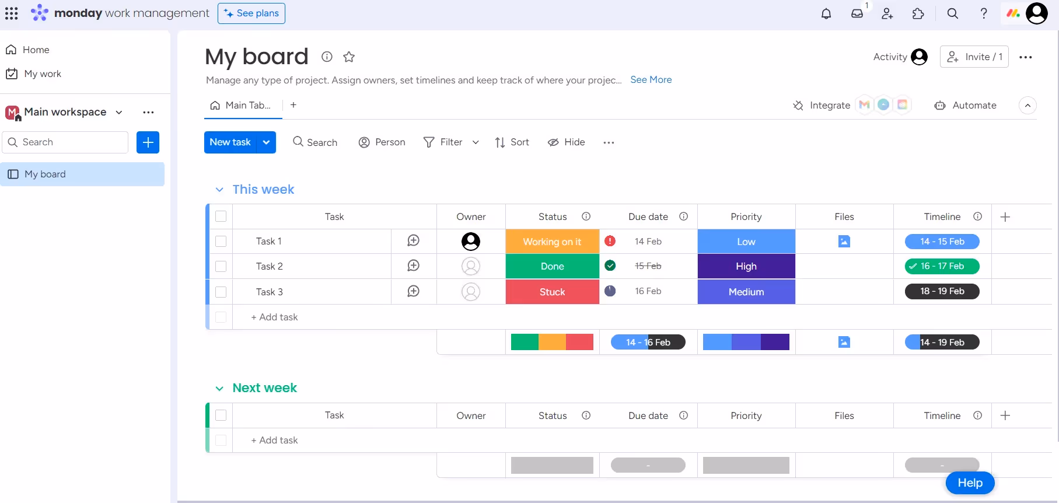
Task: Open Task 2 conversation update icon
Action: 414,266
